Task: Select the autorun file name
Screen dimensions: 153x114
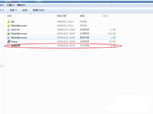Action: pos(15,29)
